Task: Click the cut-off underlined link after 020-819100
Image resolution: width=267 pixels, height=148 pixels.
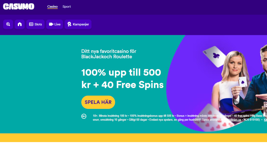Action: point(266,120)
